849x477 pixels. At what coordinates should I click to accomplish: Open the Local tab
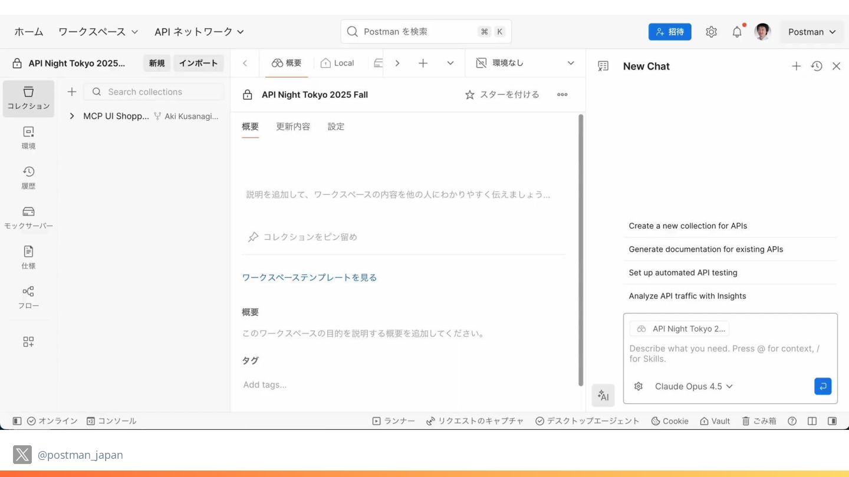[337, 63]
